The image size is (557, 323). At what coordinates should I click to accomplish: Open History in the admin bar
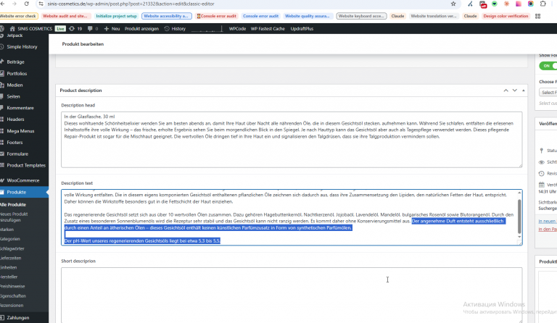tap(175, 29)
